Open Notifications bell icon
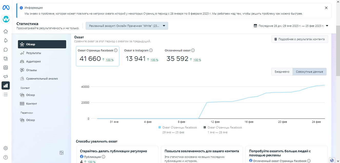This screenshot has height=163, width=340. pos(6,40)
